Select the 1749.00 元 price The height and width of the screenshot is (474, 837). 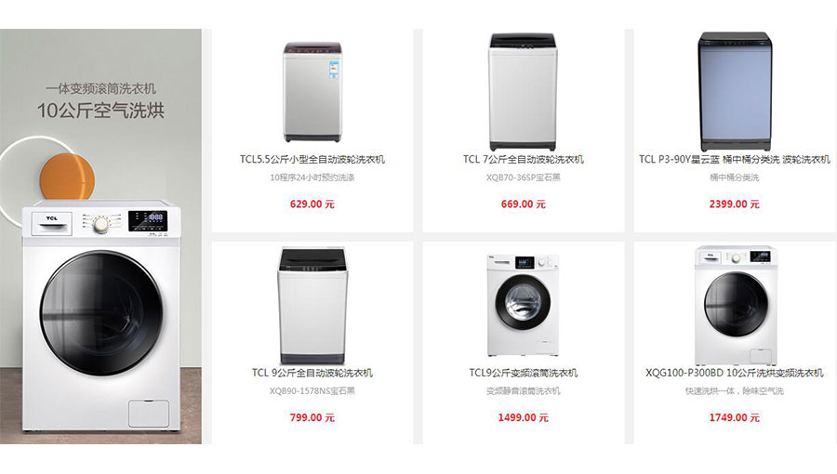point(735,417)
